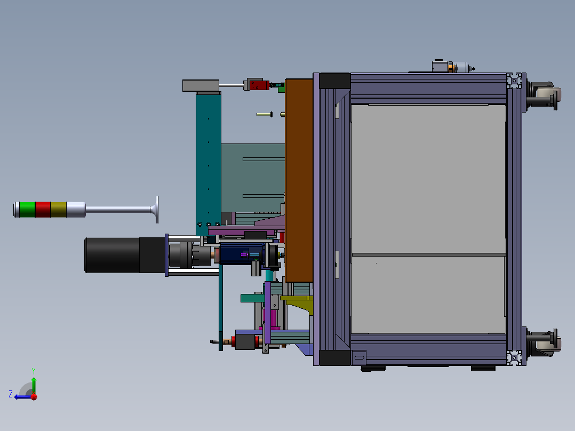Select the large black servo motor body
The image size is (575, 431).
point(125,255)
